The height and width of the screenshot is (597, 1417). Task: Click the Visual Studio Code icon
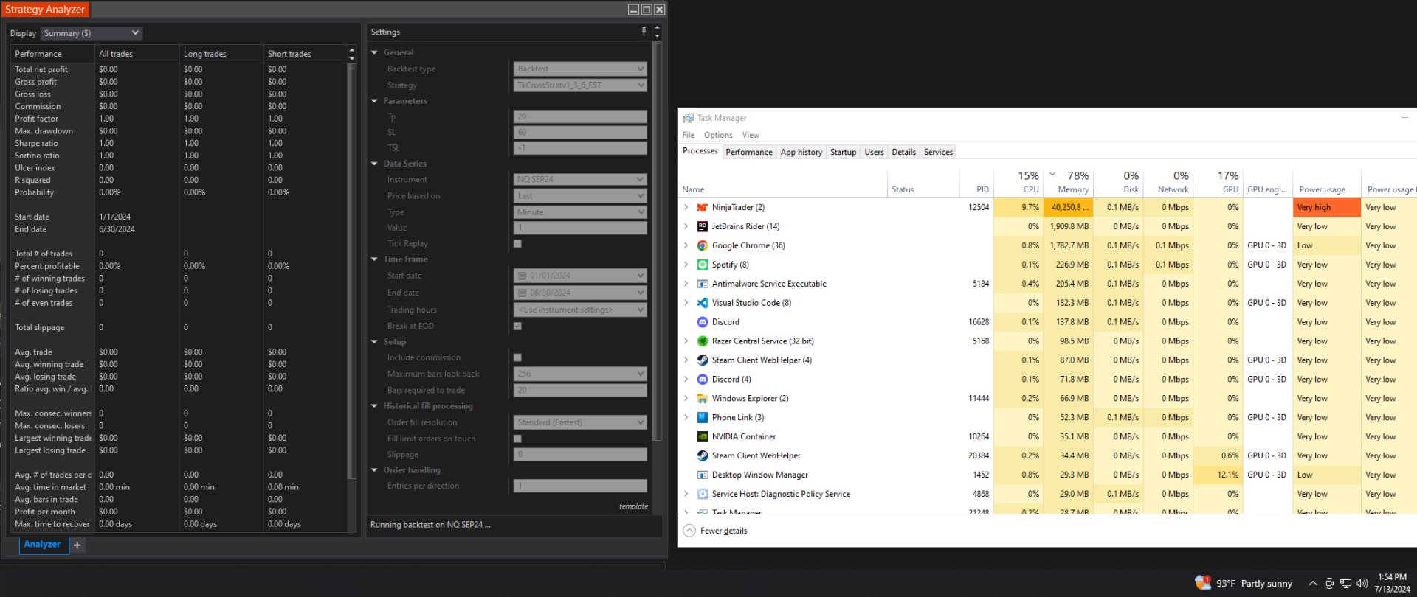703,303
